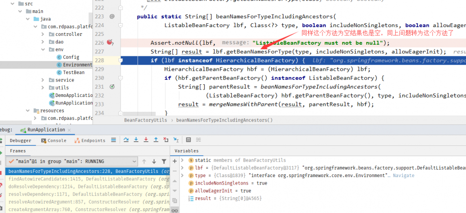This screenshot has height=213, width=466.
Task: Open the Evaluate Expression calculator icon
Action: (x=188, y=140)
